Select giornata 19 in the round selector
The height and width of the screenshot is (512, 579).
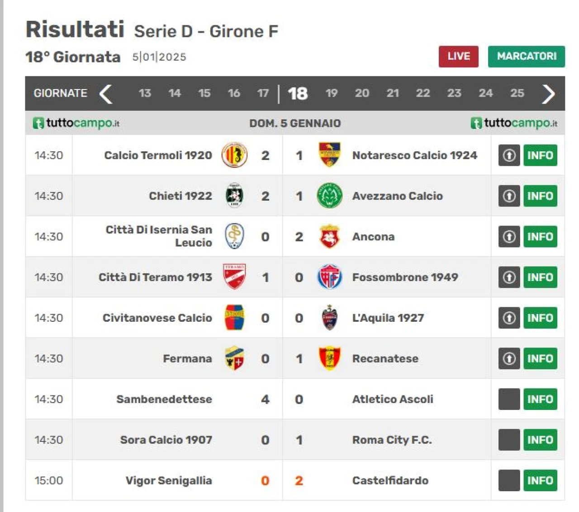click(x=332, y=93)
